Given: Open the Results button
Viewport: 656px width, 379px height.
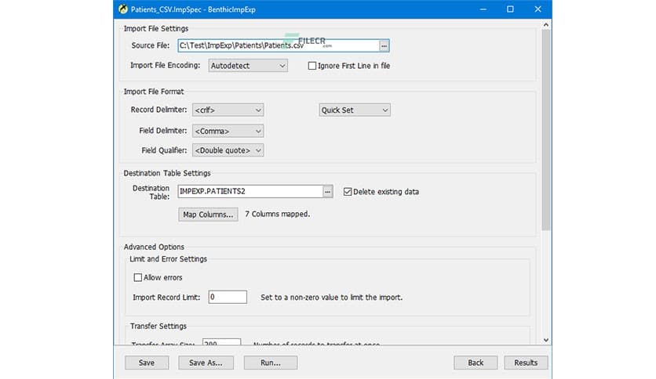Looking at the screenshot, I should coord(526,363).
